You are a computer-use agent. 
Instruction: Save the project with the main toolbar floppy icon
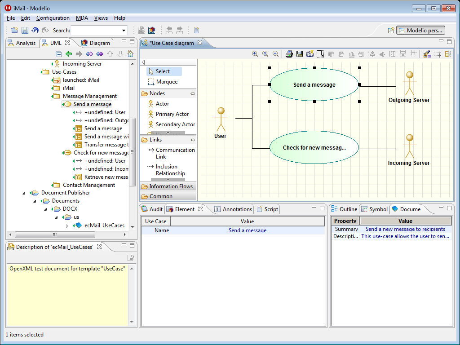tap(25, 30)
